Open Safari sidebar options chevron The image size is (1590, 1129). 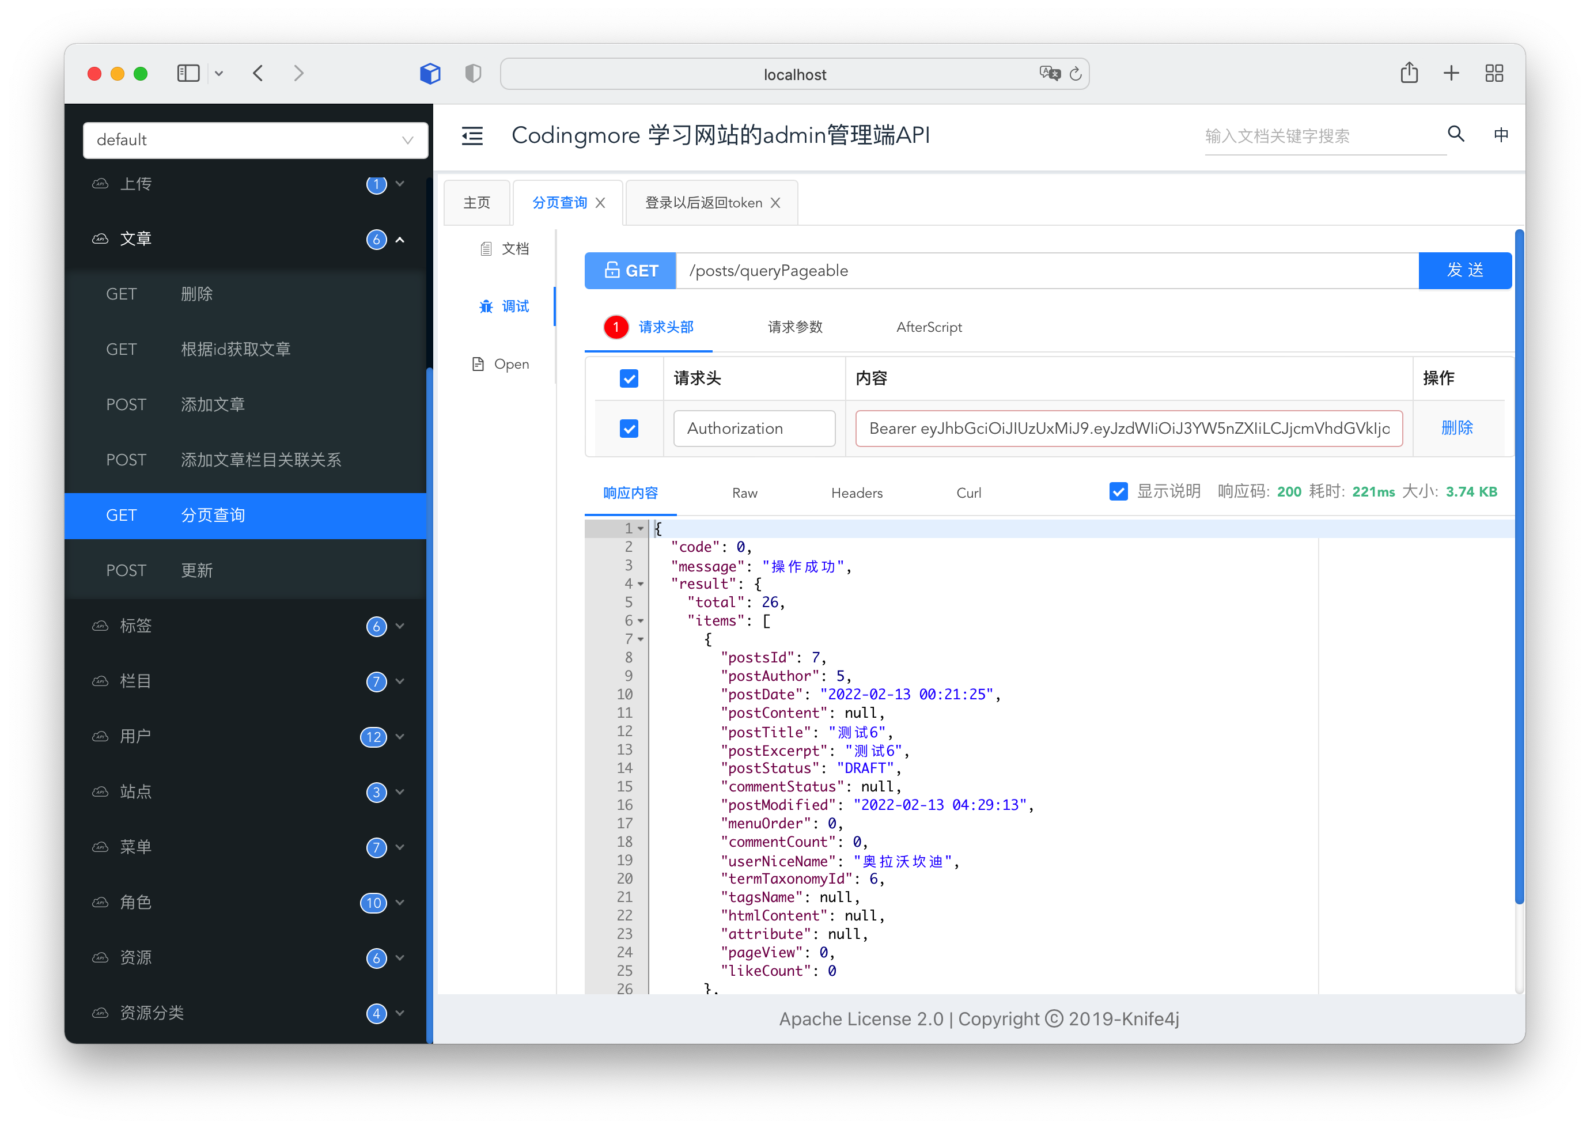point(218,74)
